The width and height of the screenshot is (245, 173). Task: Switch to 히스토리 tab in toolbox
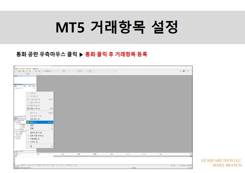tap(29, 165)
